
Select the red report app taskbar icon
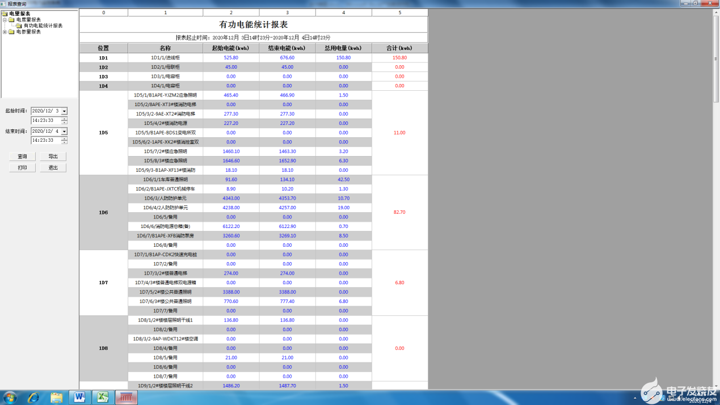point(126,398)
